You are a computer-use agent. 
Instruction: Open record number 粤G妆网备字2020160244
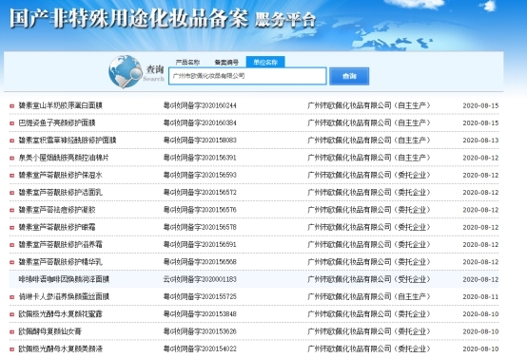200,105
